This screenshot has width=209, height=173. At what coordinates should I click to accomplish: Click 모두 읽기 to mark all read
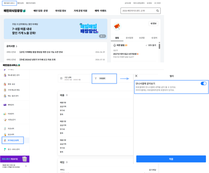pyautogui.click(x=151, y=45)
